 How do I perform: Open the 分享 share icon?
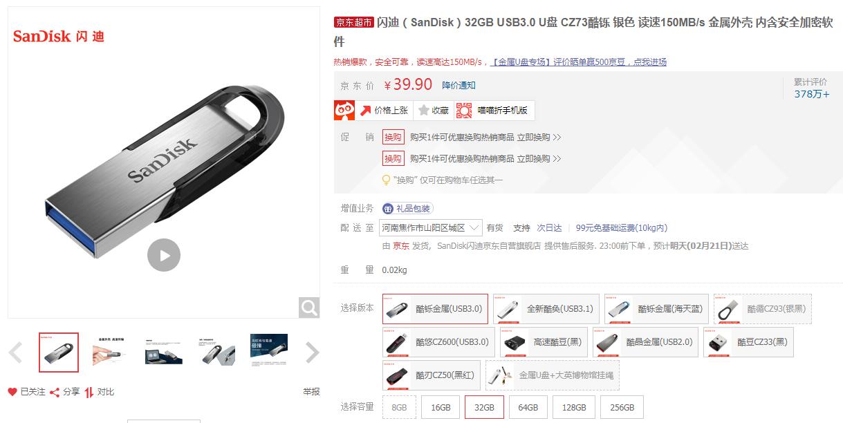(x=55, y=392)
